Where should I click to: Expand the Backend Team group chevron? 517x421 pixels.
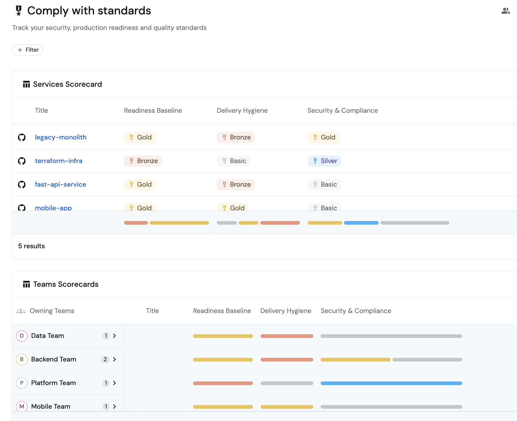coord(115,359)
